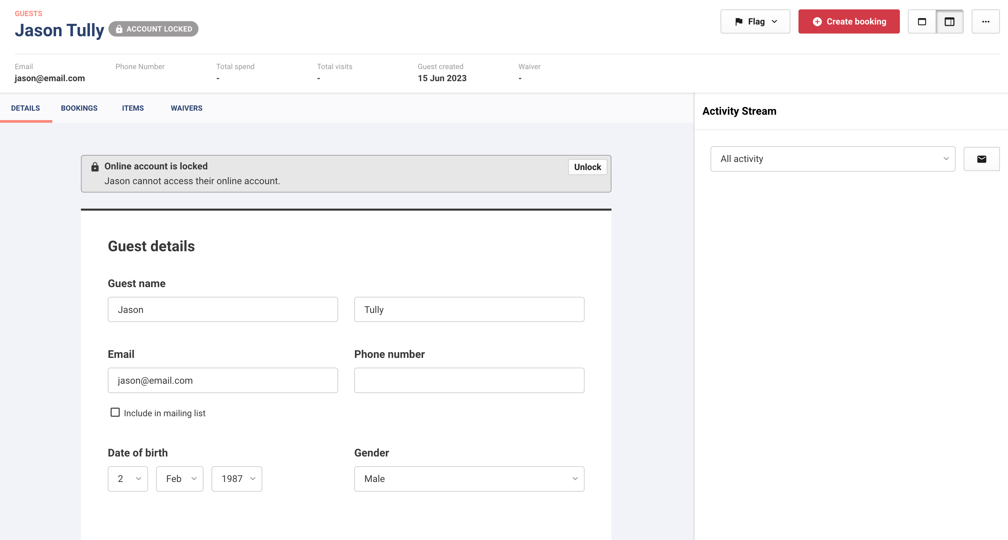
Task: Click the Phone number input field
Action: pyautogui.click(x=469, y=380)
